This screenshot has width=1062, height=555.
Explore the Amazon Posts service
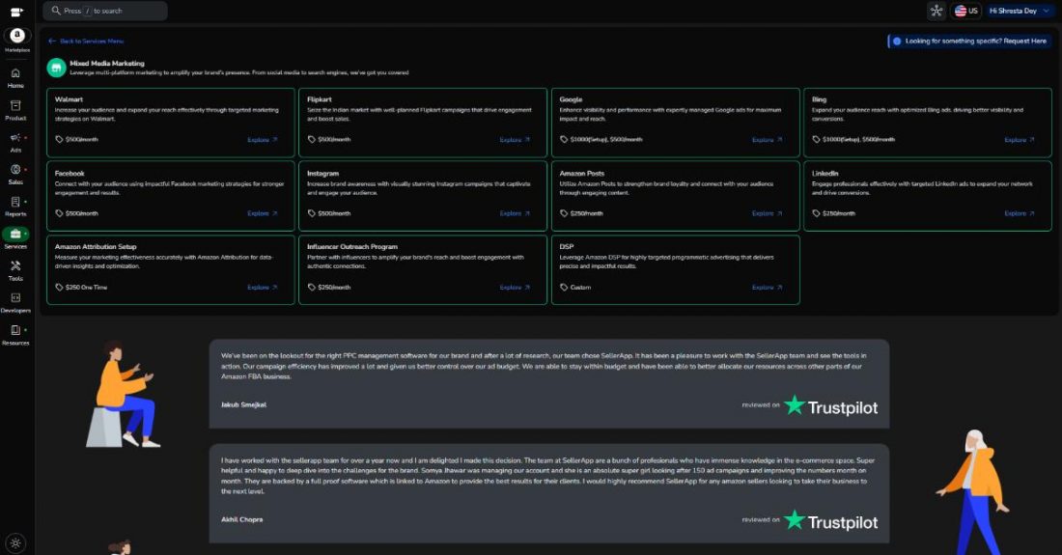[x=767, y=213]
